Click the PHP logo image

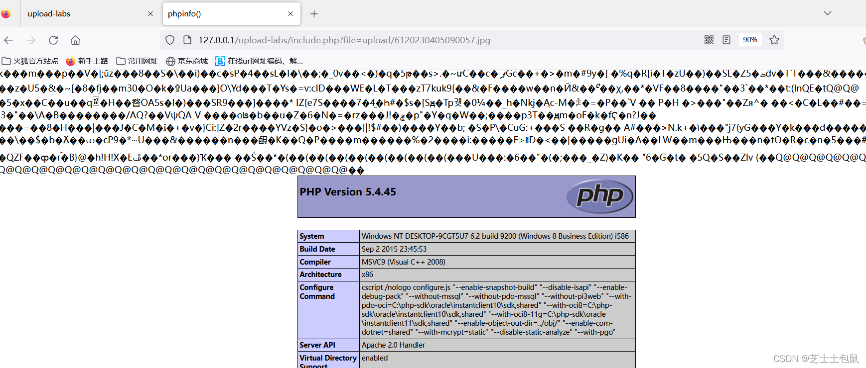click(x=600, y=196)
